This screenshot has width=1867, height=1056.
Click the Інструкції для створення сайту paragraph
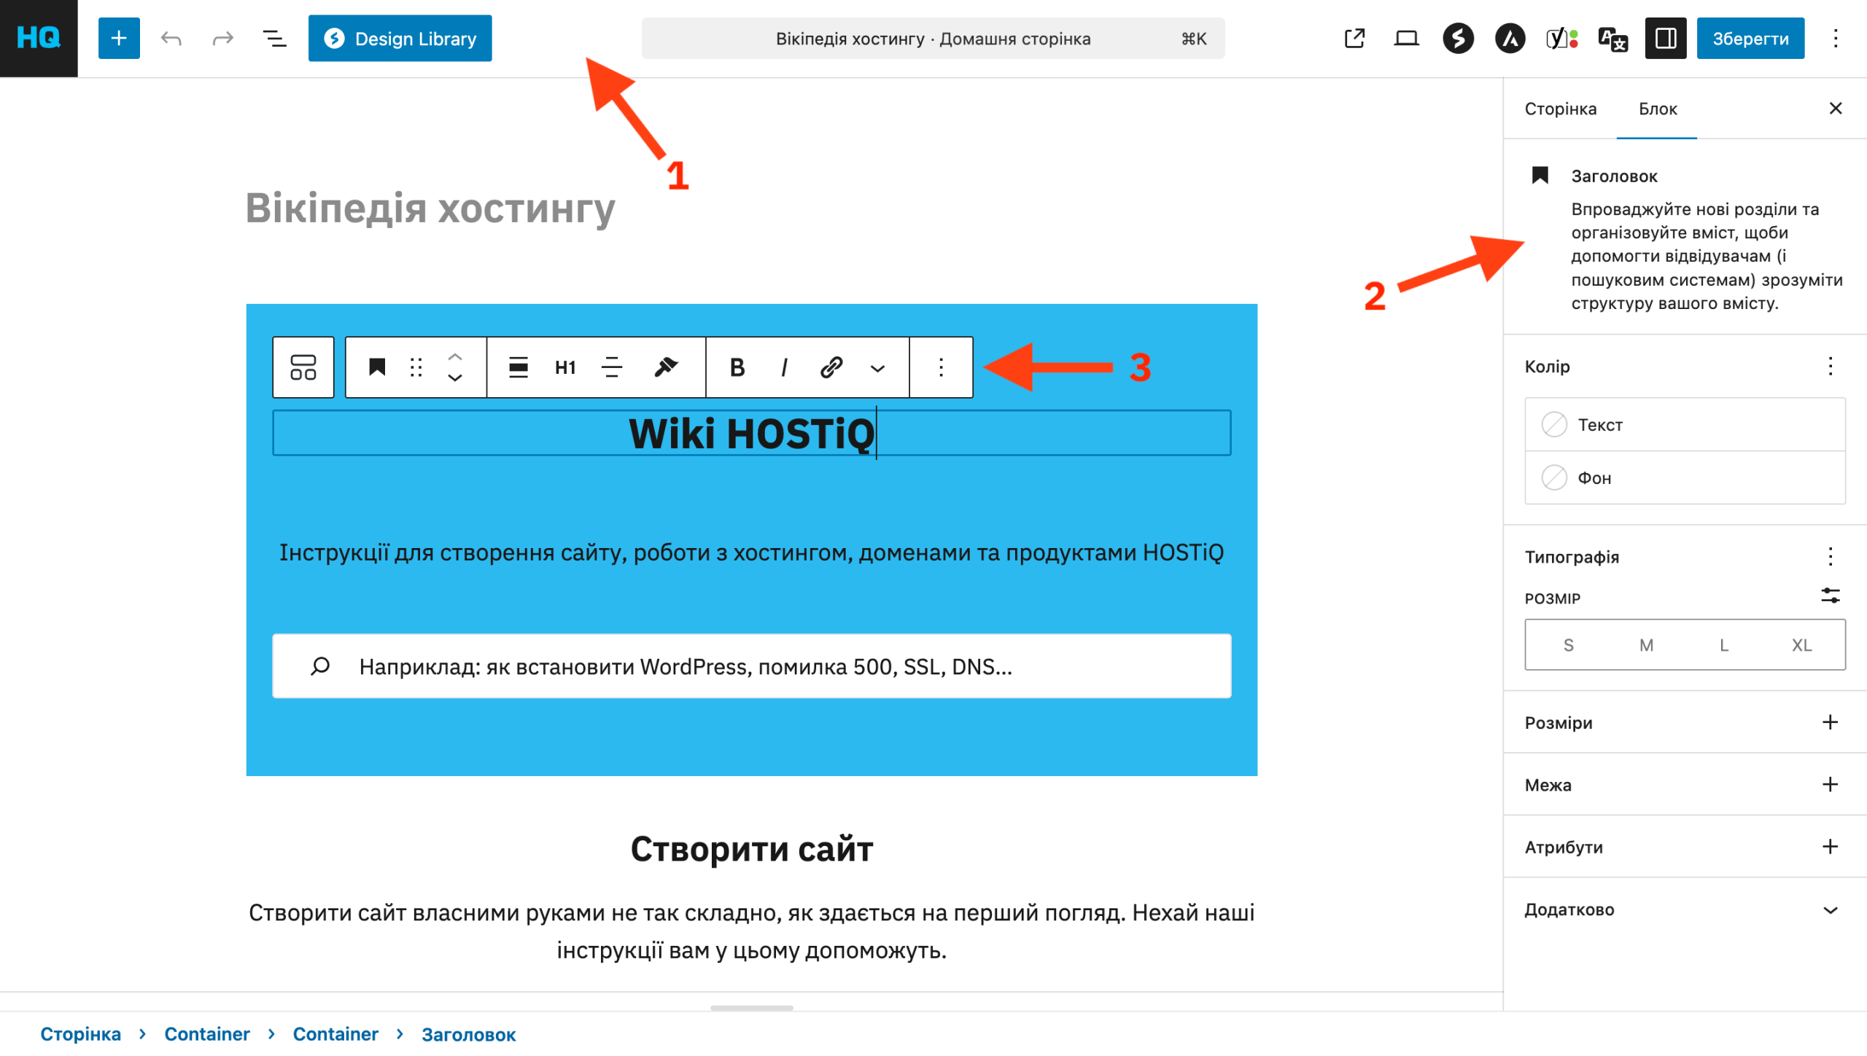tap(751, 552)
